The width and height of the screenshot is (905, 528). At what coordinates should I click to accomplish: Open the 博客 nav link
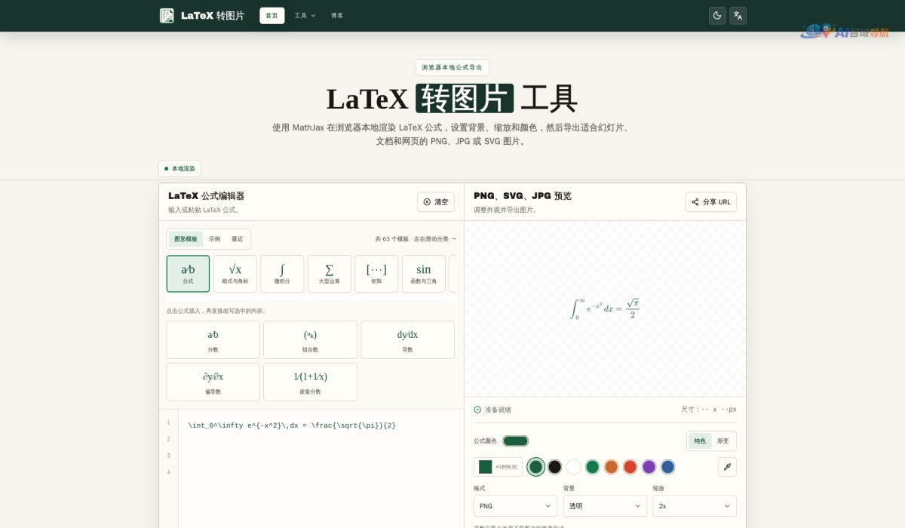tap(337, 15)
